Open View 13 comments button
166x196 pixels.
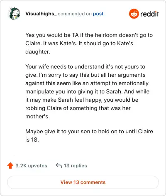[x=83, y=182]
